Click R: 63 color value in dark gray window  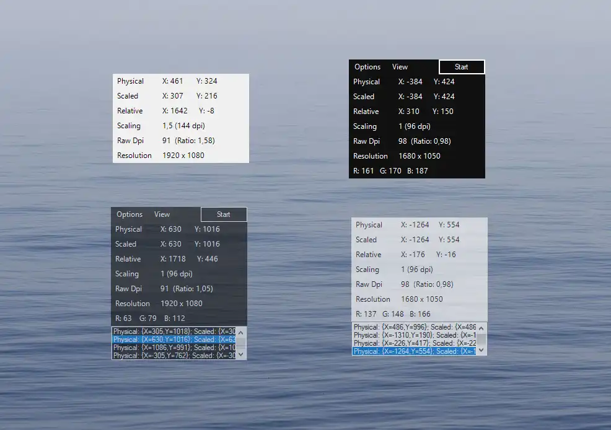(123, 318)
